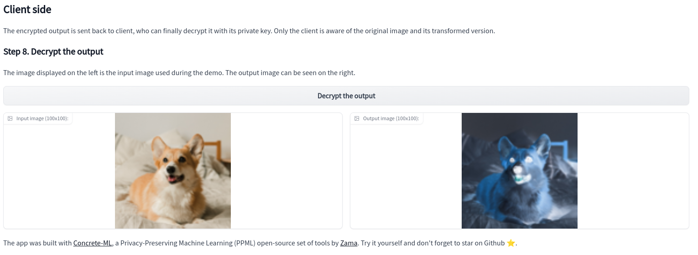
Task: Open the Concrete-ML link
Action: [93, 243]
